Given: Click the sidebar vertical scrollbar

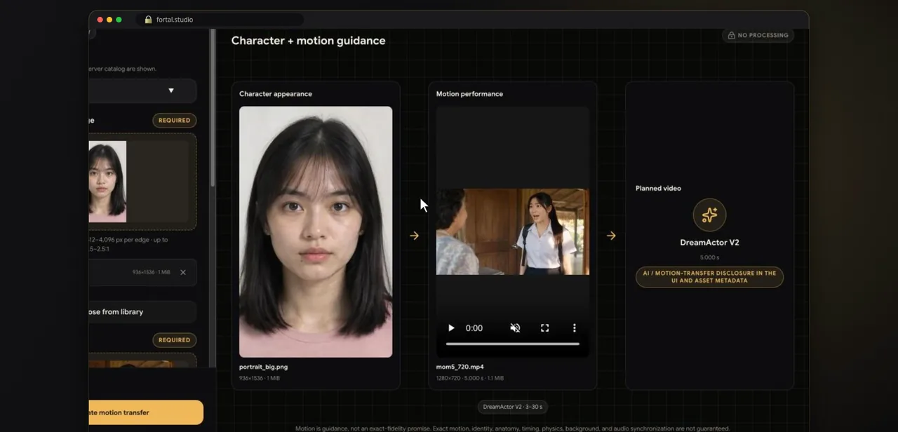Looking at the screenshot, I should tap(213, 109).
